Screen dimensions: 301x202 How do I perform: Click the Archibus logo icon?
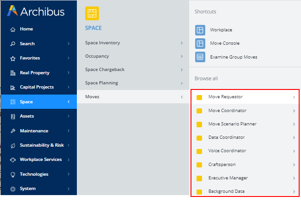(13, 11)
